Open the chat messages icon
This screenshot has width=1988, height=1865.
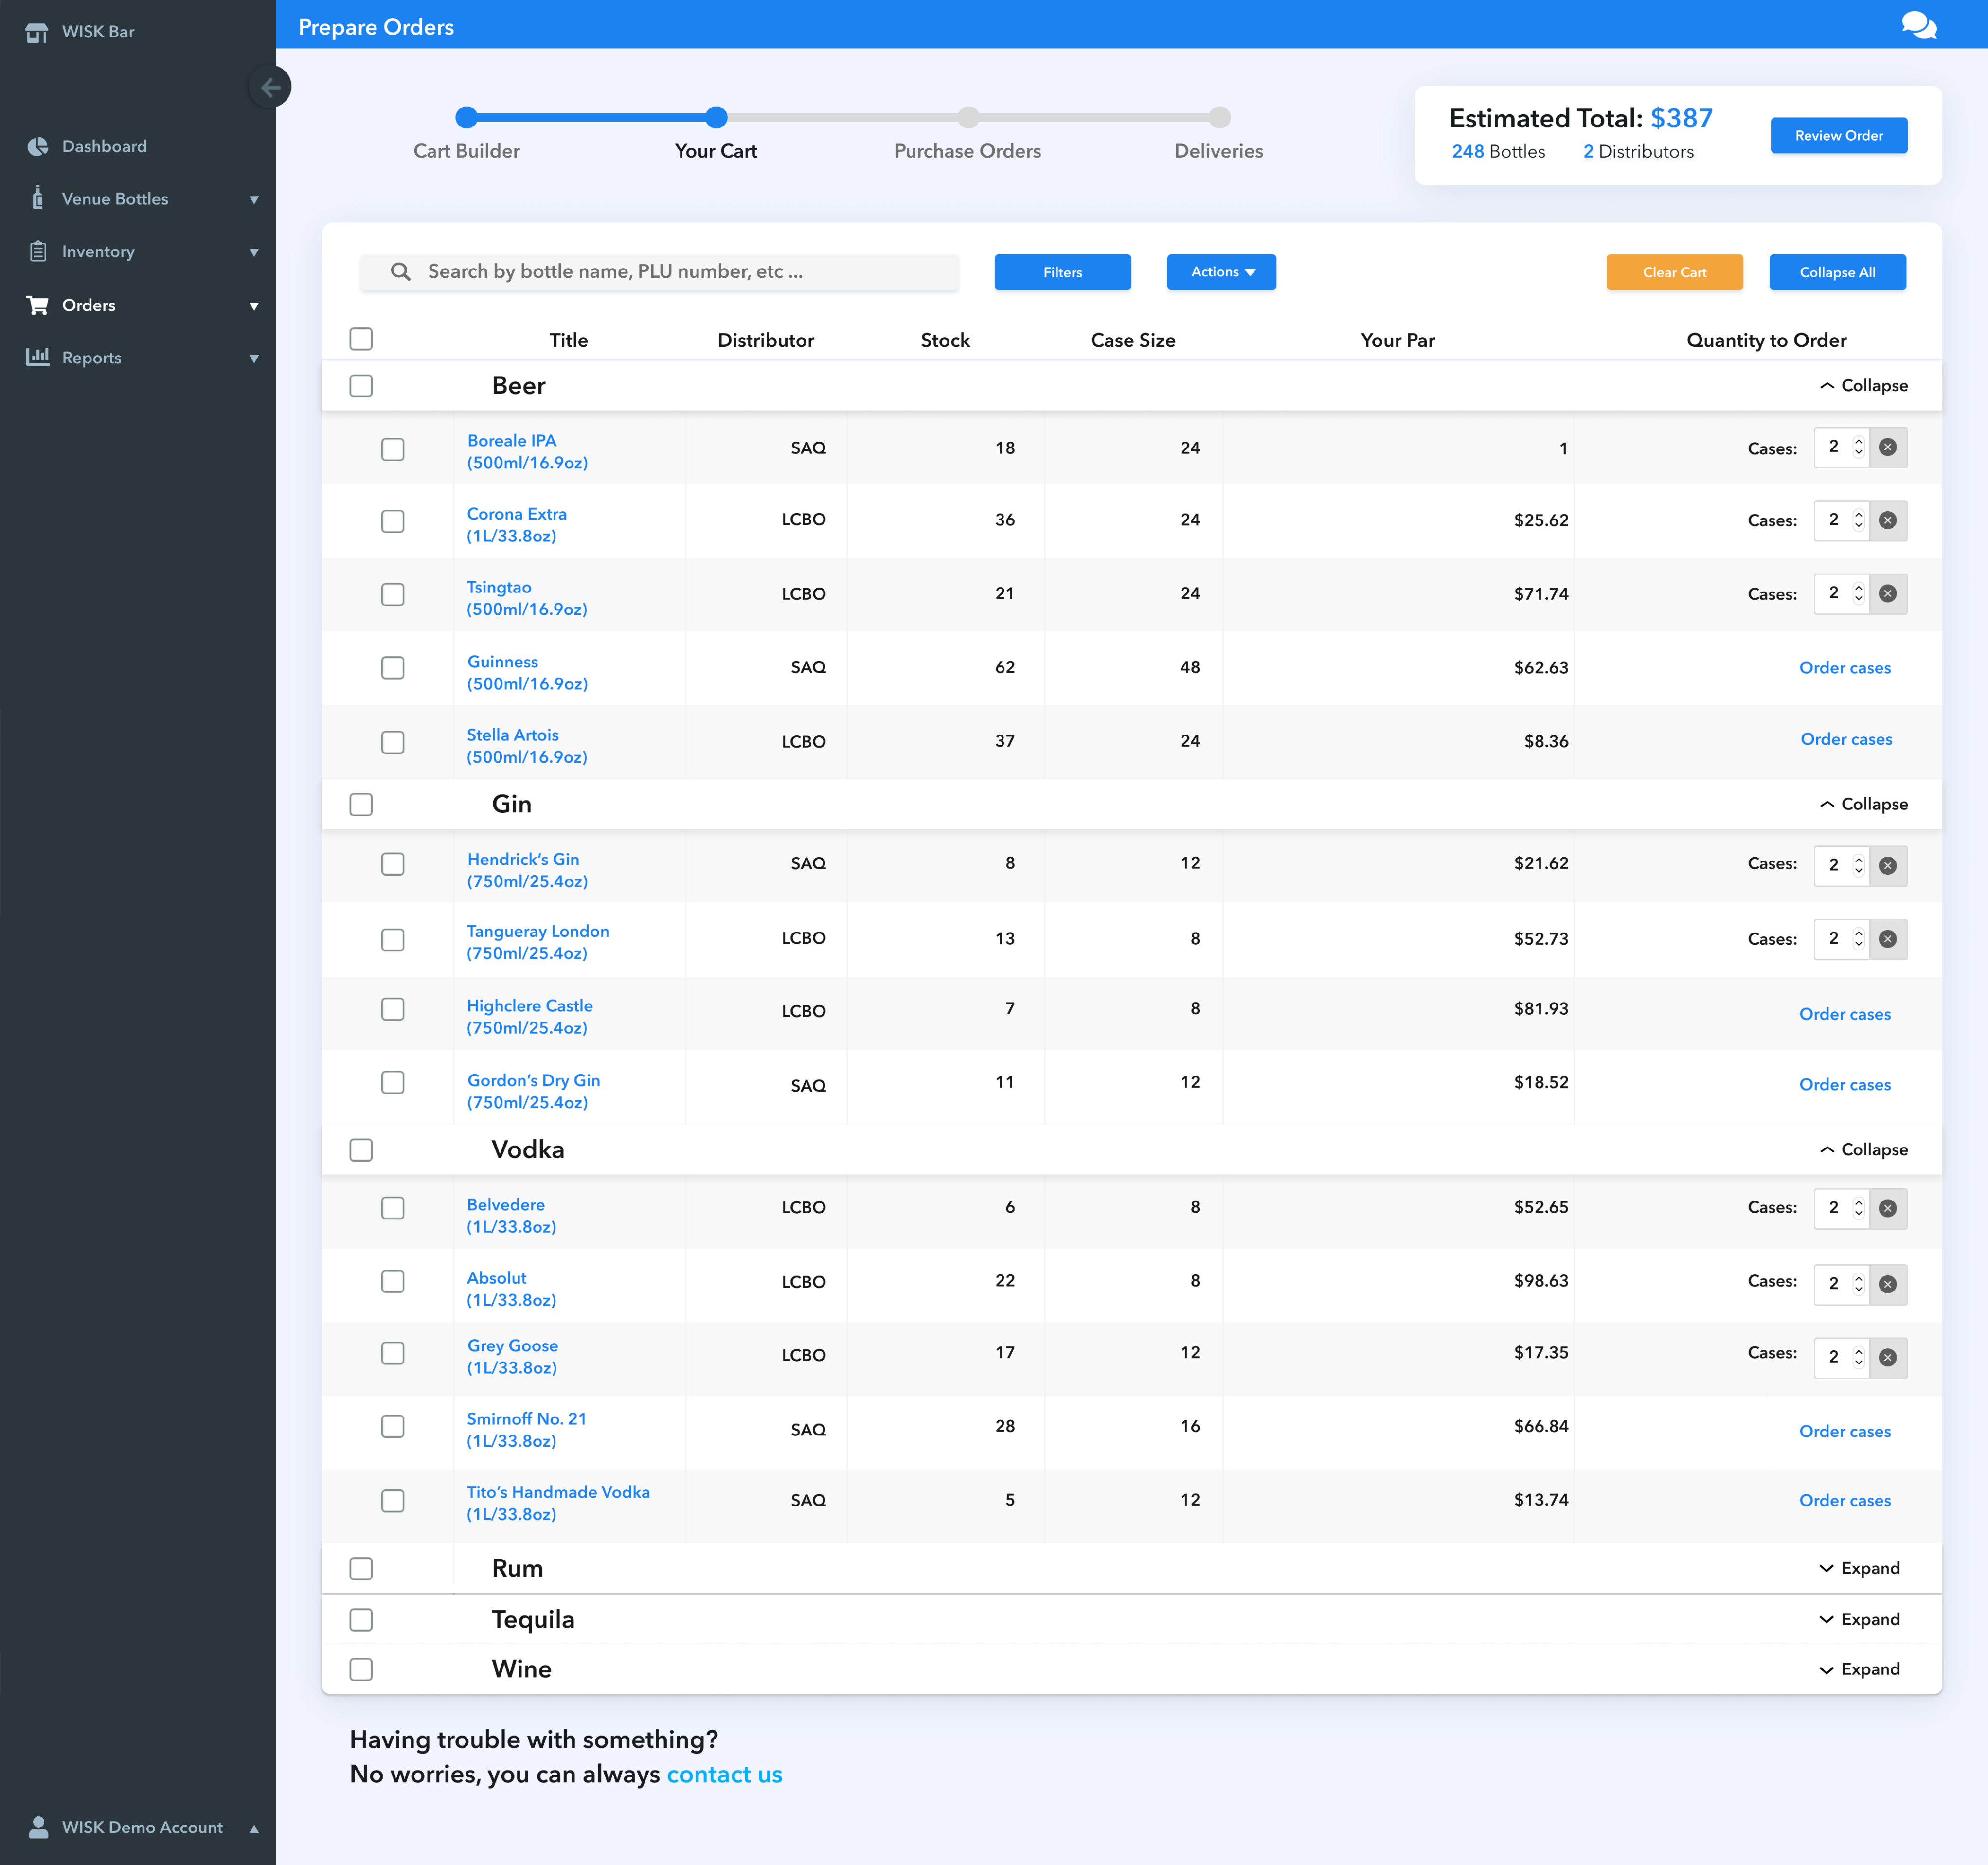click(1918, 25)
